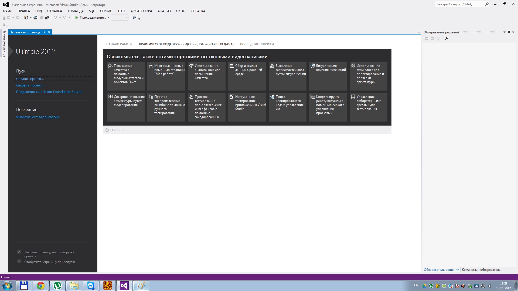Expand the Присоединение dropdown arrow

tap(108, 18)
